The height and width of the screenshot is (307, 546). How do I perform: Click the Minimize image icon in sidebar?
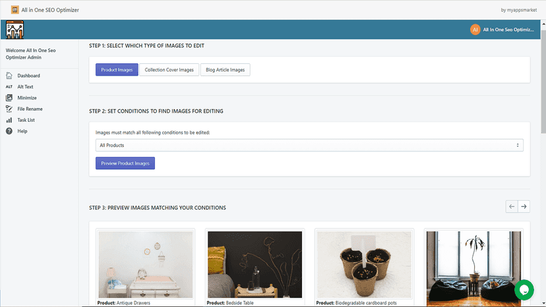click(x=9, y=98)
